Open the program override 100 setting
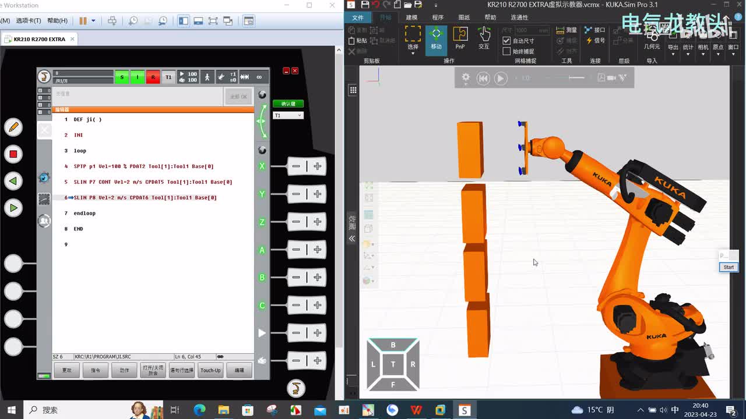Image resolution: width=746 pixels, height=419 pixels. pos(188,77)
